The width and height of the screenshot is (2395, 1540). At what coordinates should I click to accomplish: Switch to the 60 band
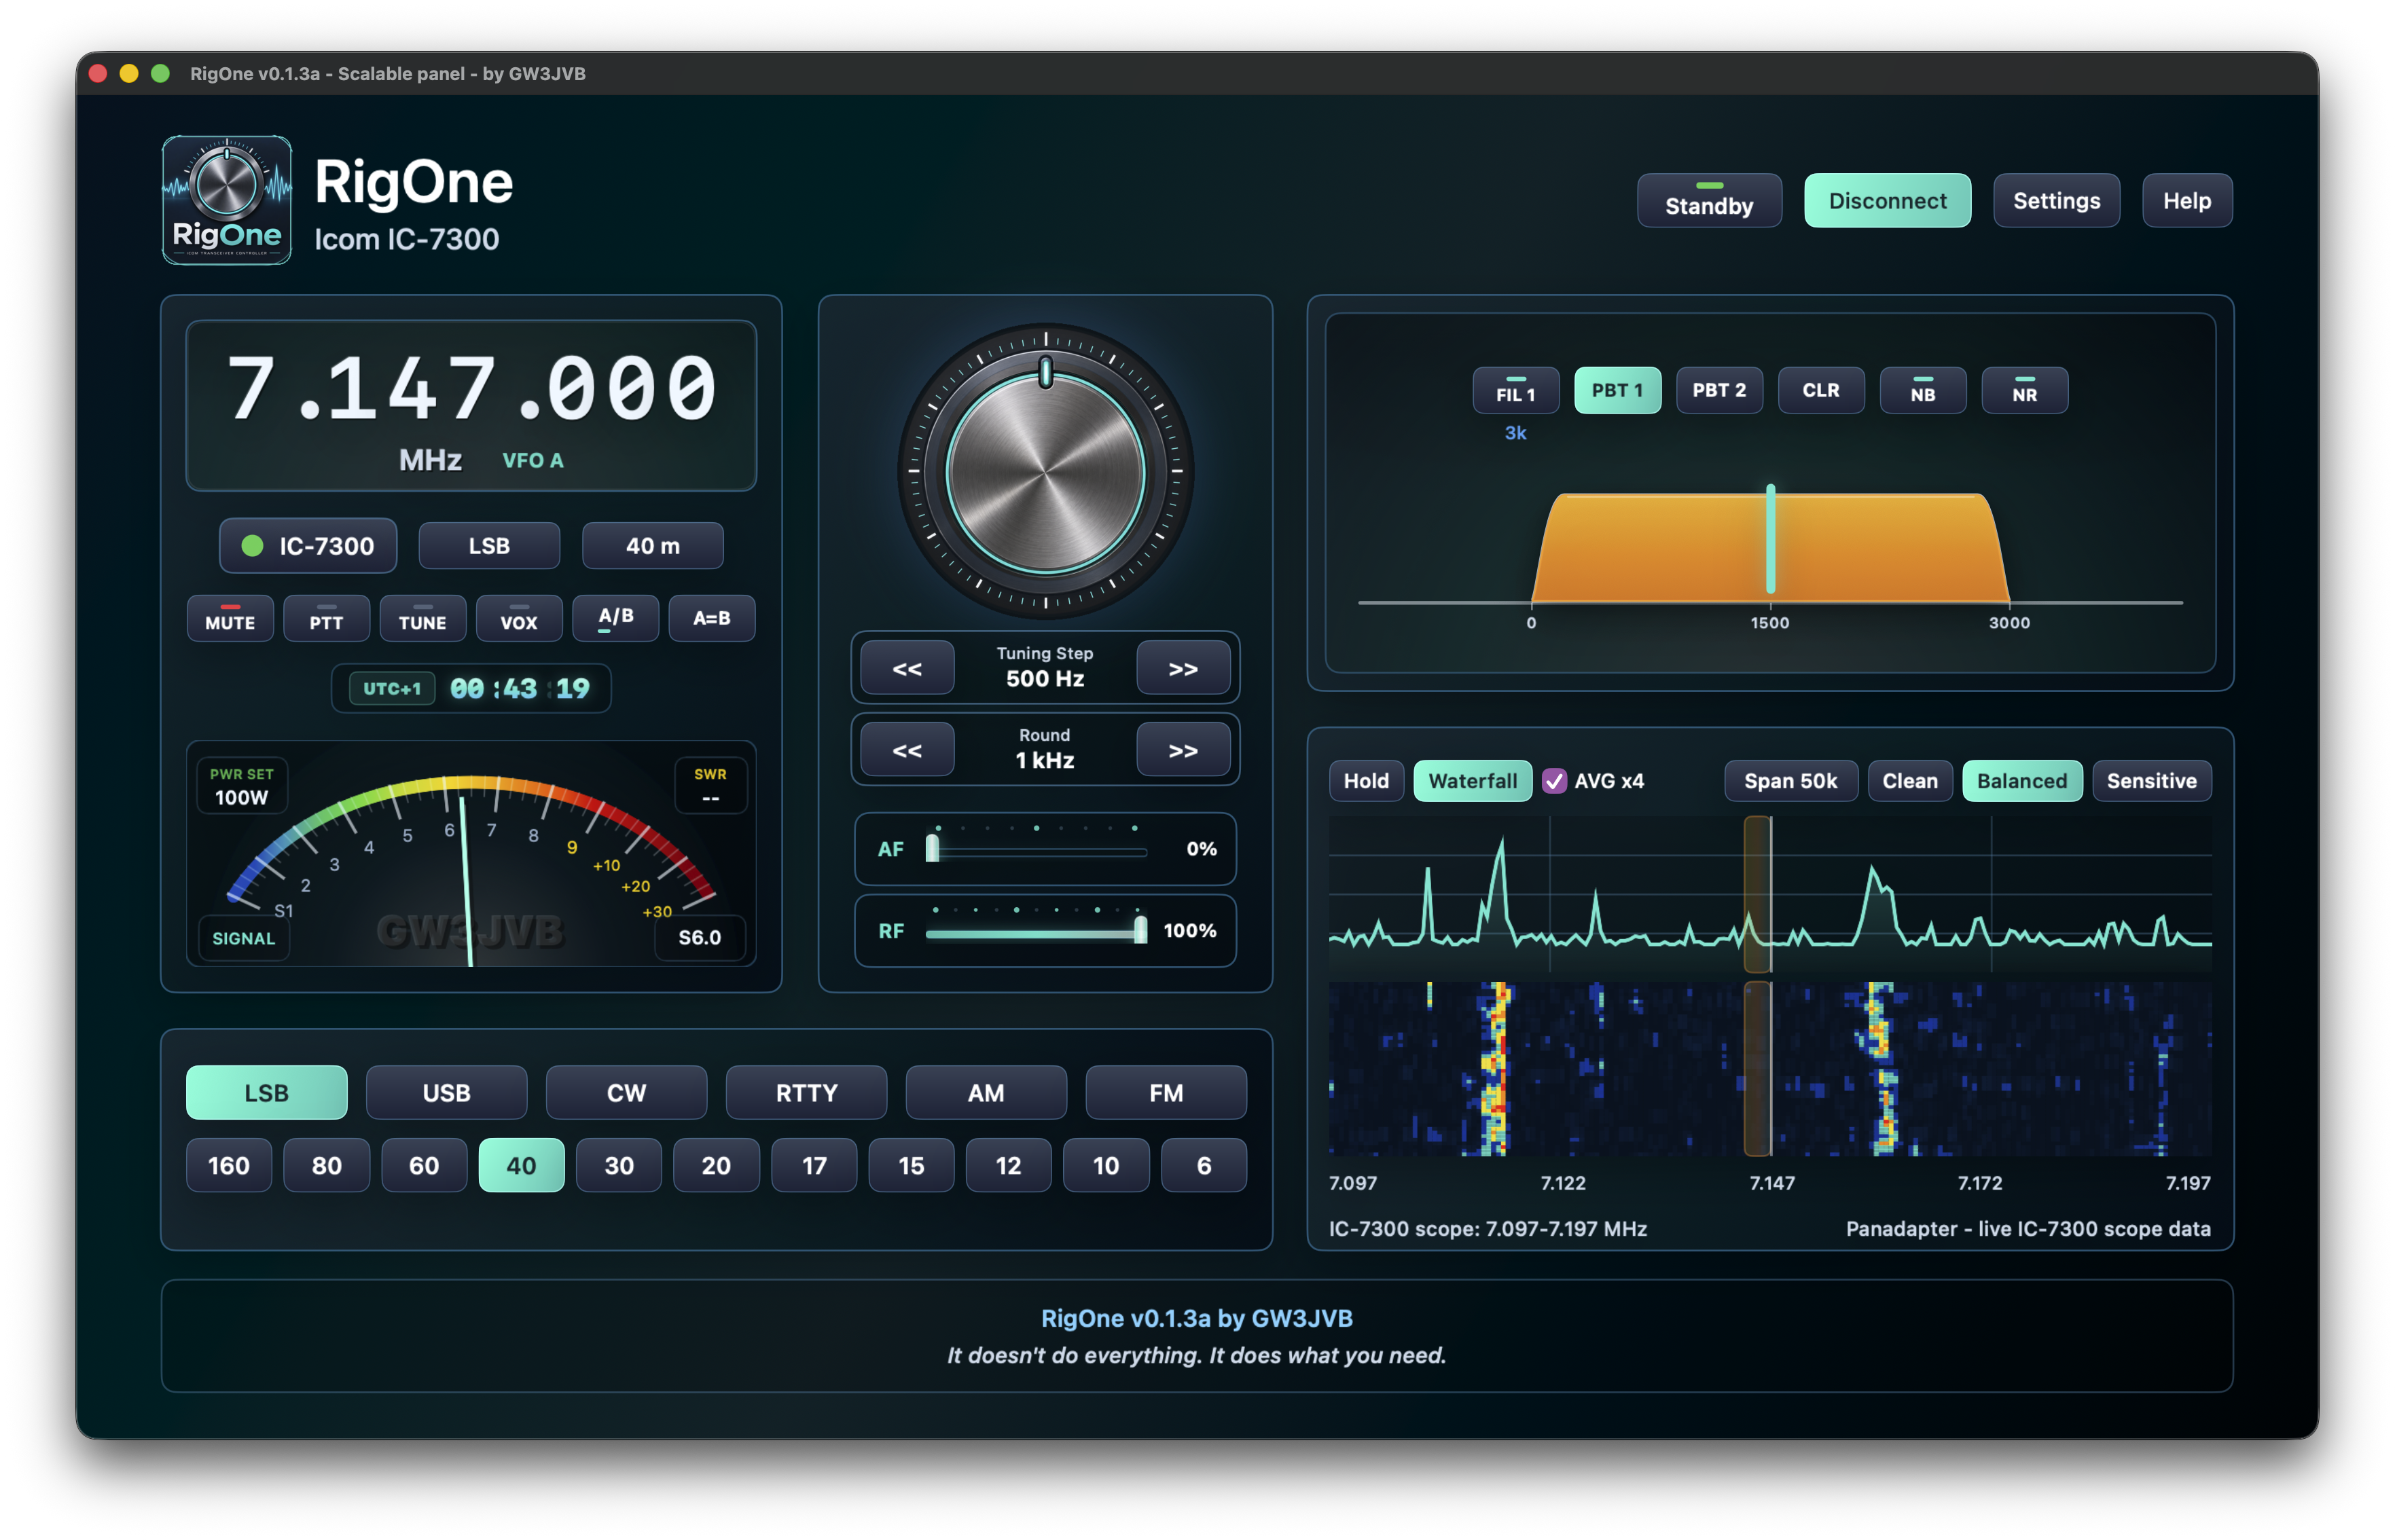tap(424, 1165)
